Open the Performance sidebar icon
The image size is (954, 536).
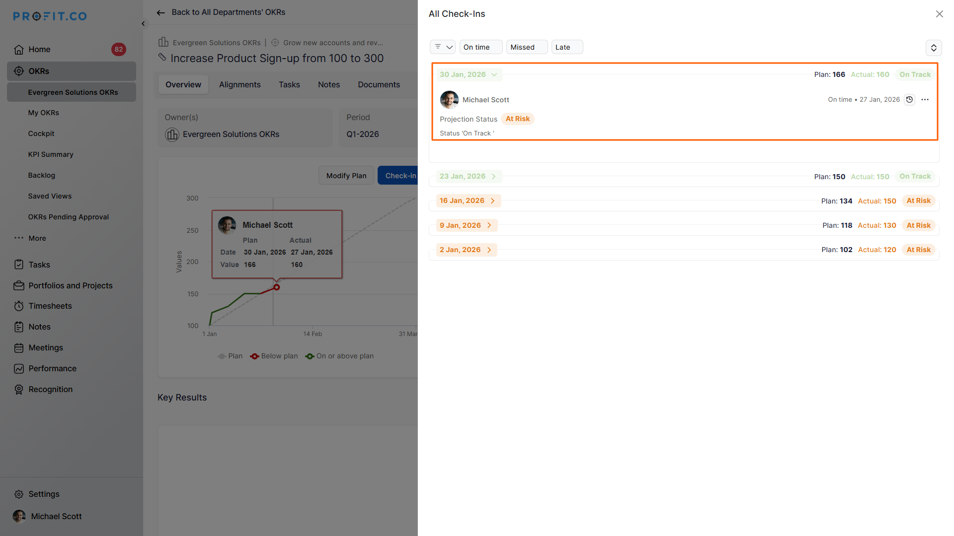coord(19,369)
